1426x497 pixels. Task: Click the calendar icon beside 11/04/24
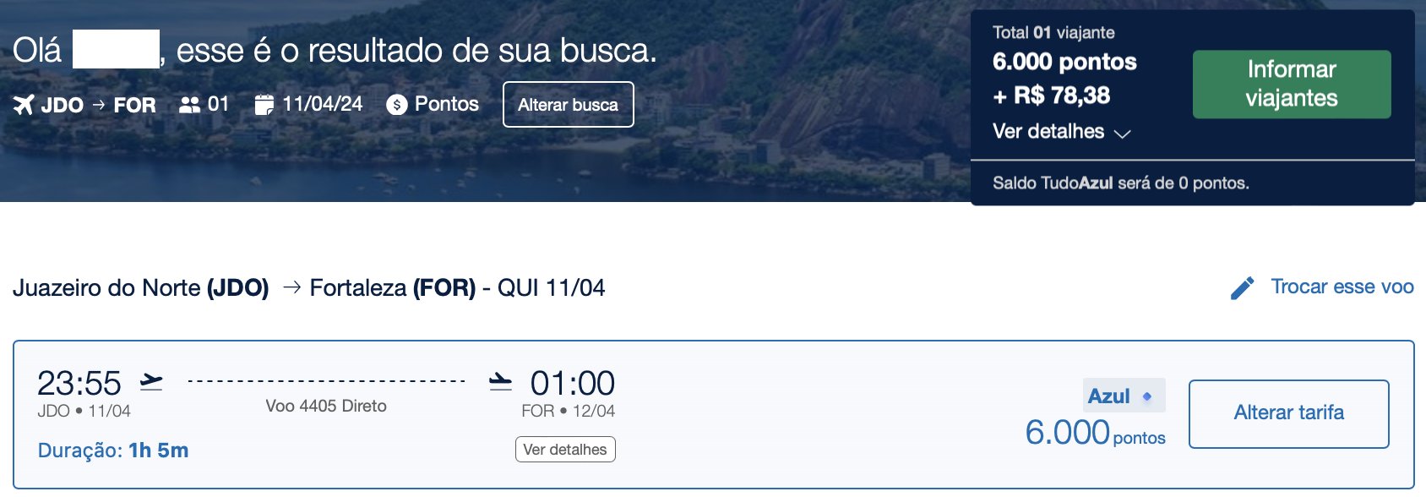[x=264, y=105]
